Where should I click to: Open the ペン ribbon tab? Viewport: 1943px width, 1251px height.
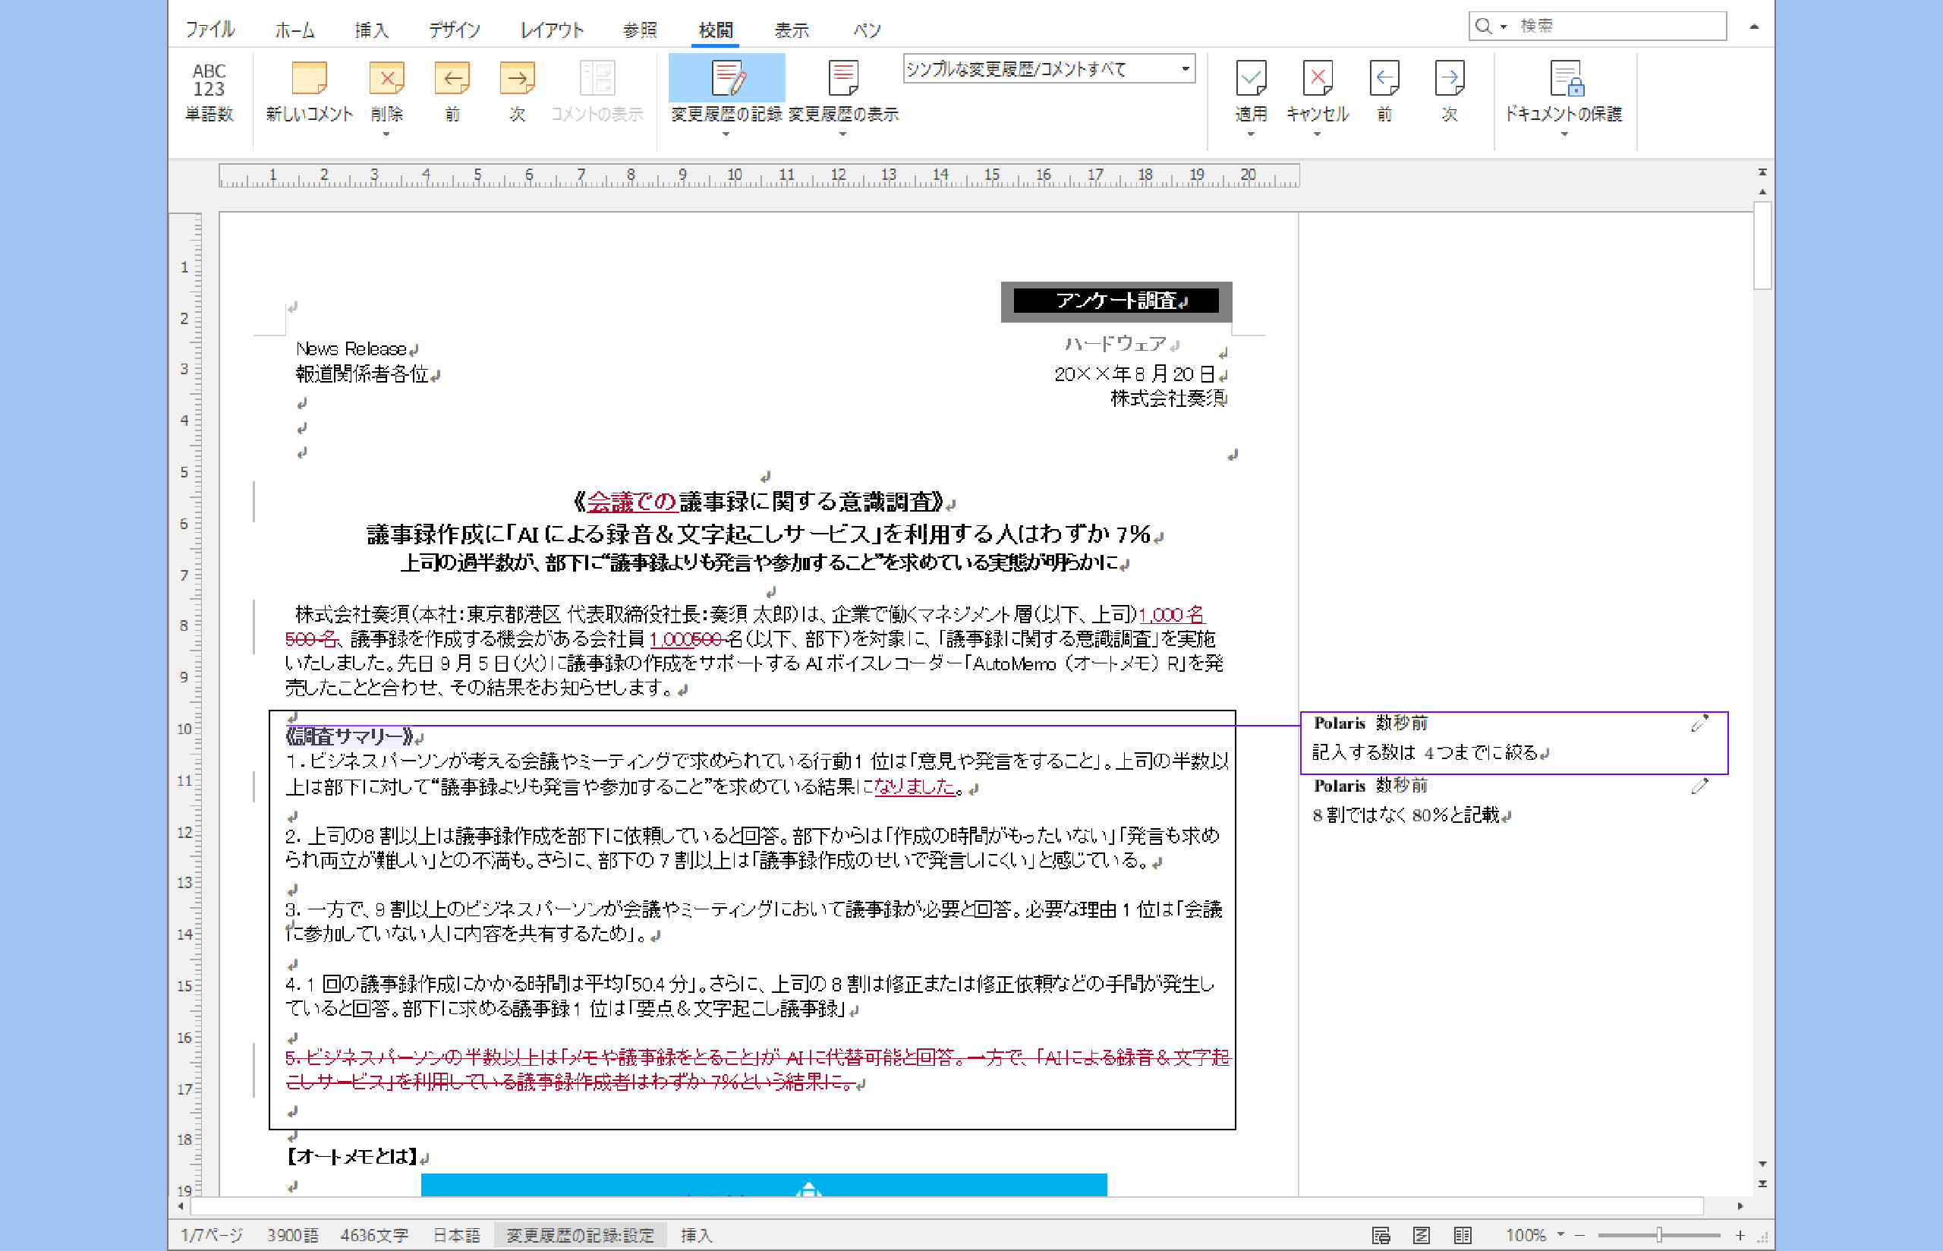point(864,30)
